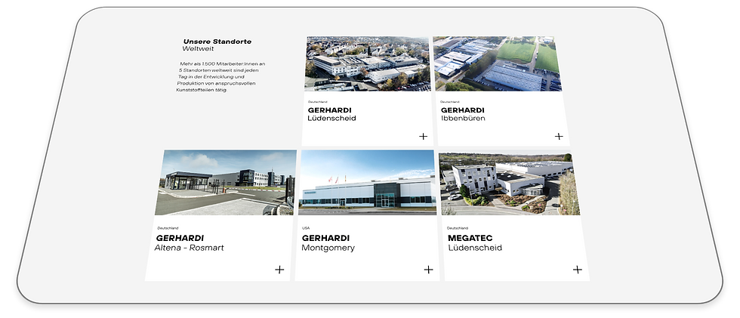Open the GERHARDI Lüdenscheid aerial photo
Viewport: 740px width, 318px height.
368,63
